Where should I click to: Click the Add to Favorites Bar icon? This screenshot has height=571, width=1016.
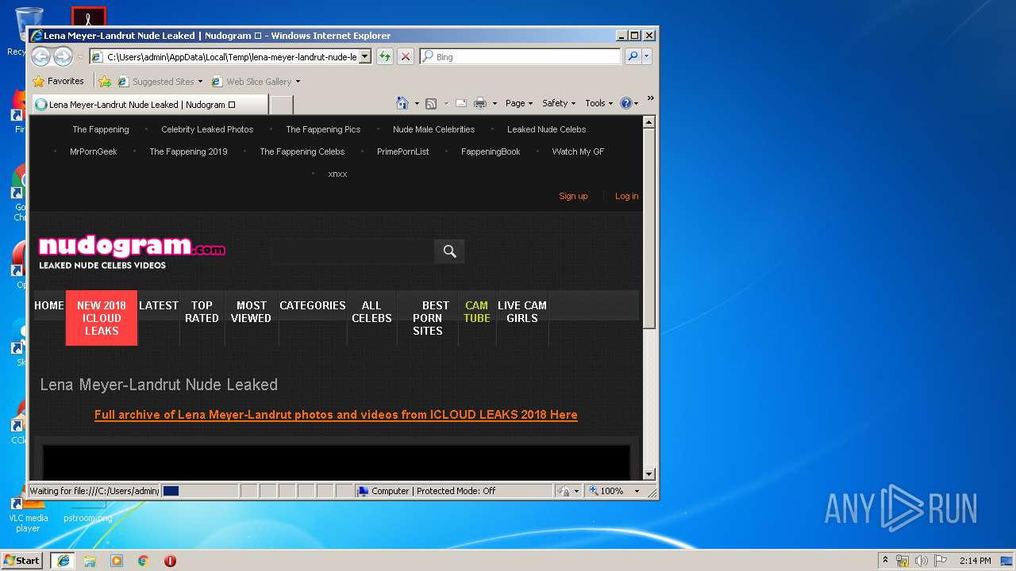105,81
